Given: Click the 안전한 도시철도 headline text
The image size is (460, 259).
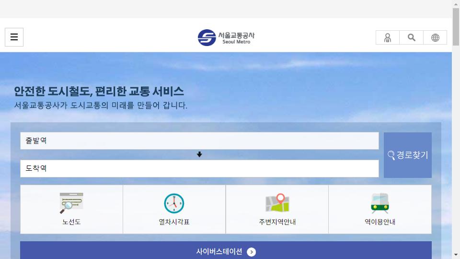Looking at the screenshot, I should (99, 91).
